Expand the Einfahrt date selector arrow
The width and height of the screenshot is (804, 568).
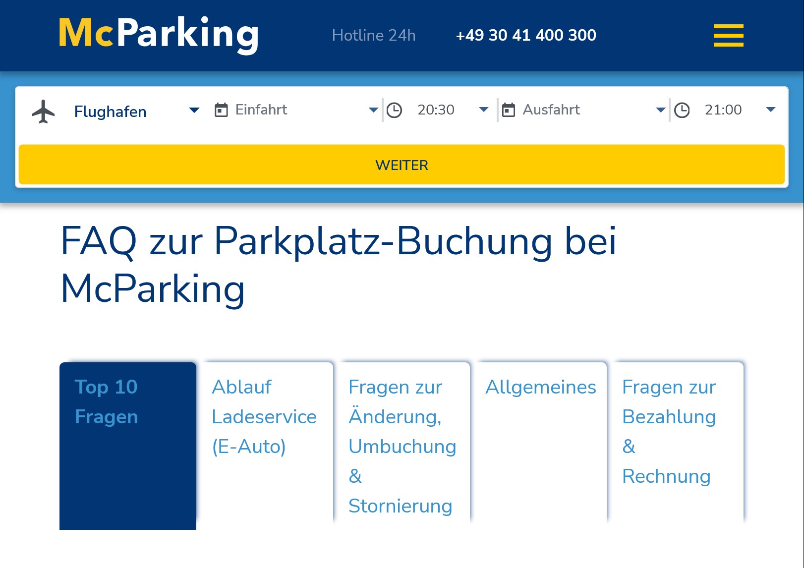[373, 111]
